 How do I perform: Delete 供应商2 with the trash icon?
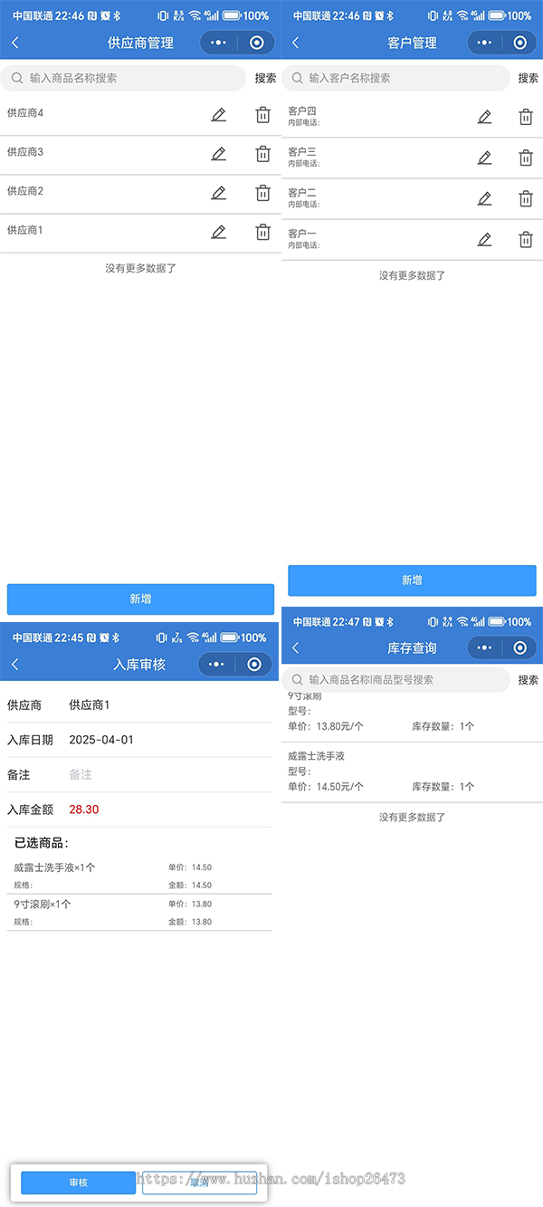[x=262, y=193]
